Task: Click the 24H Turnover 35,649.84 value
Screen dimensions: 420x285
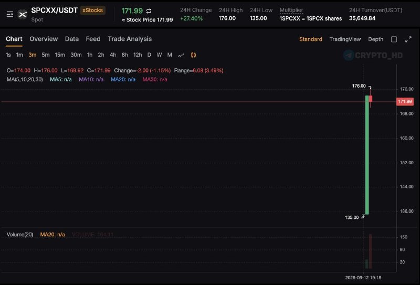Action: coord(362,18)
